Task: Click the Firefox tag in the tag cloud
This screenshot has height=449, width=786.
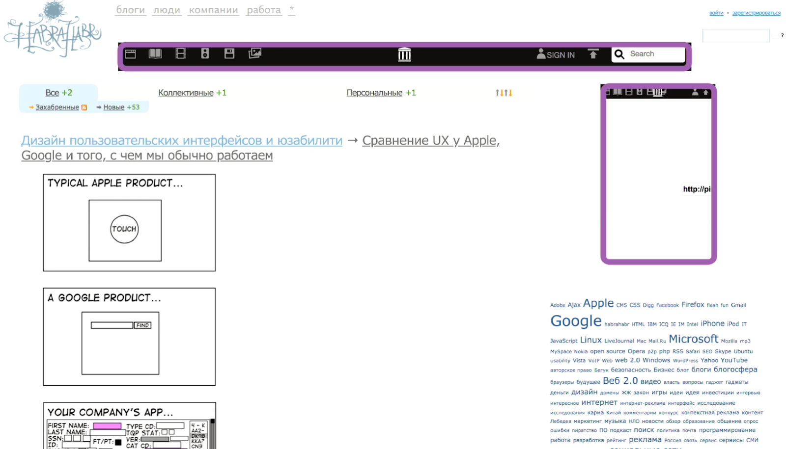Action: (x=693, y=305)
